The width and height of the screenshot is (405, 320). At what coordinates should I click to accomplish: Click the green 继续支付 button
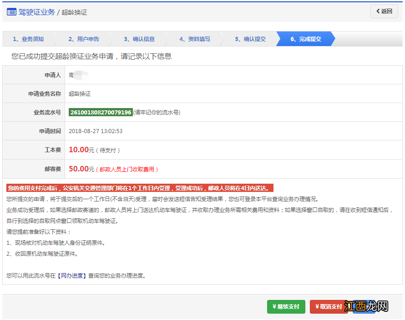coord(286,307)
